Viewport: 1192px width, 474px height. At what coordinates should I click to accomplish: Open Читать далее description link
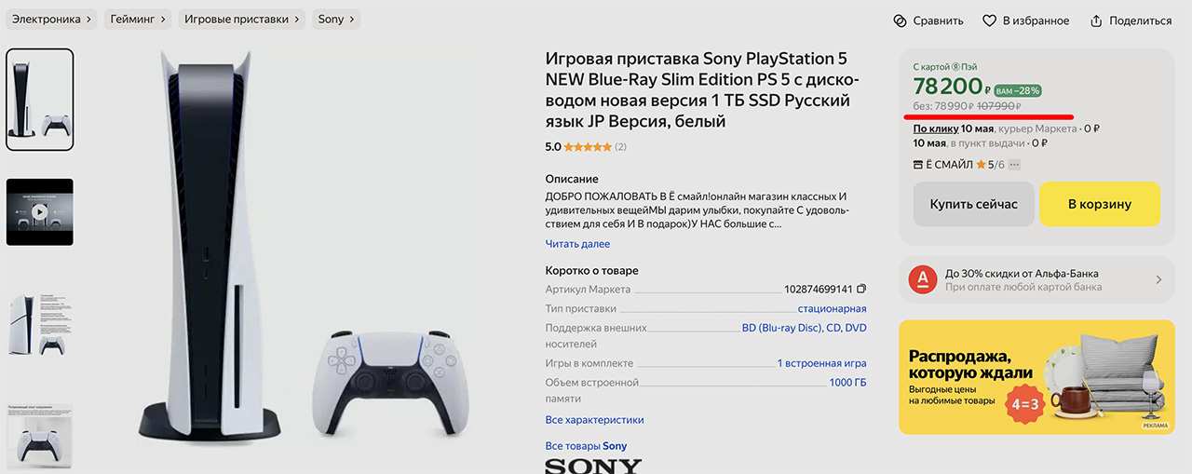click(577, 244)
